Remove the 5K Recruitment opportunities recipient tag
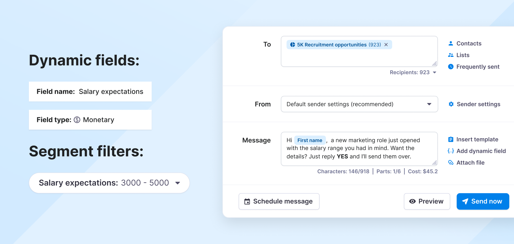This screenshot has height=244, width=514. [x=386, y=45]
